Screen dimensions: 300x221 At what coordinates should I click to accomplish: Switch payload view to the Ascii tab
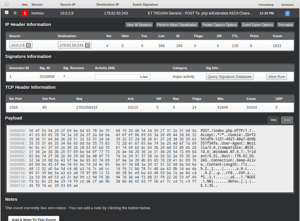(x=287, y=120)
